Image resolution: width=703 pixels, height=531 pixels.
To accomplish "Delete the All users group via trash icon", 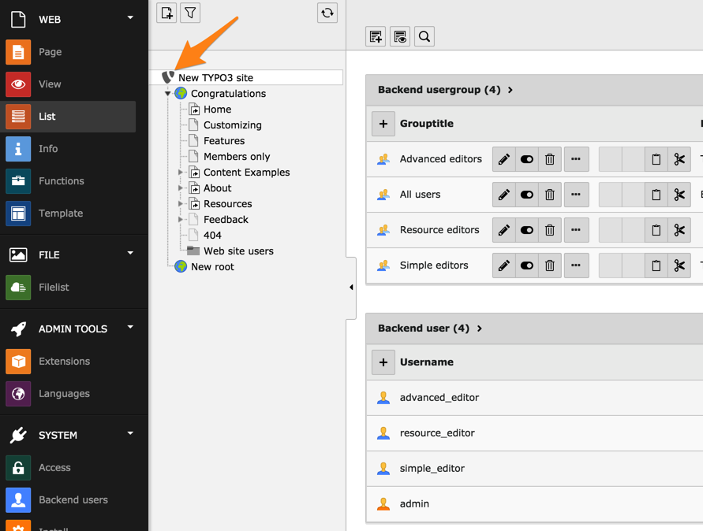I will pyautogui.click(x=550, y=195).
